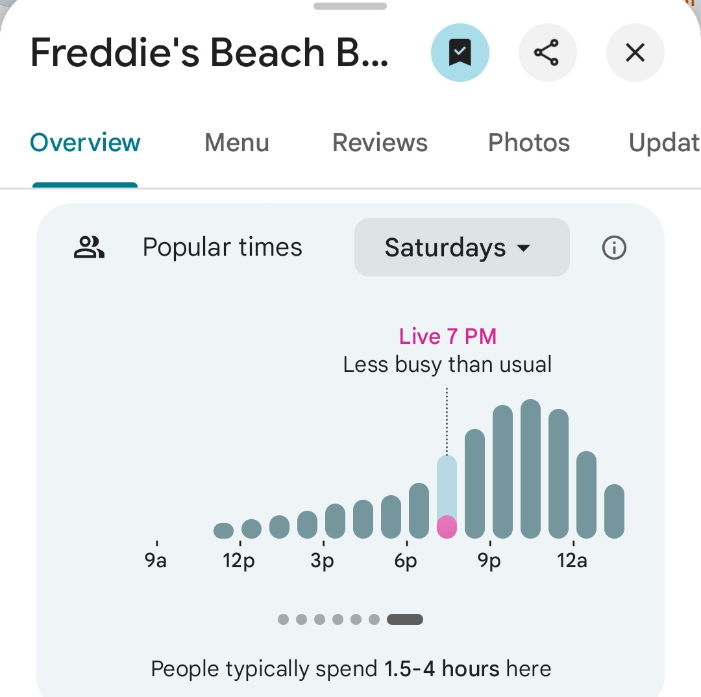The width and height of the screenshot is (701, 697).
Task: Grab the drag handle at sheet top
Action: point(350,6)
